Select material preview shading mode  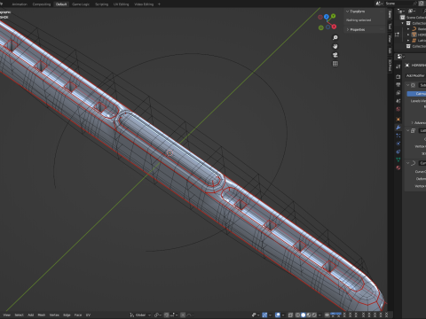[309, 315]
